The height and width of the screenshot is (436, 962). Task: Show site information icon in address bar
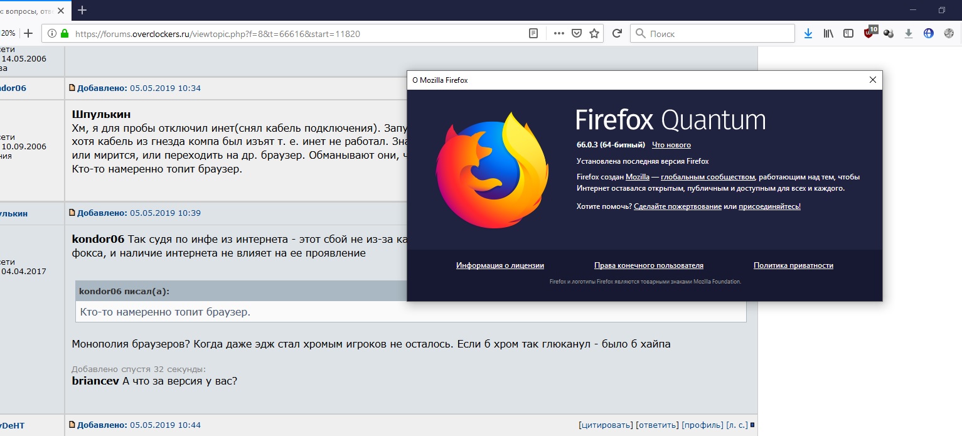click(51, 33)
